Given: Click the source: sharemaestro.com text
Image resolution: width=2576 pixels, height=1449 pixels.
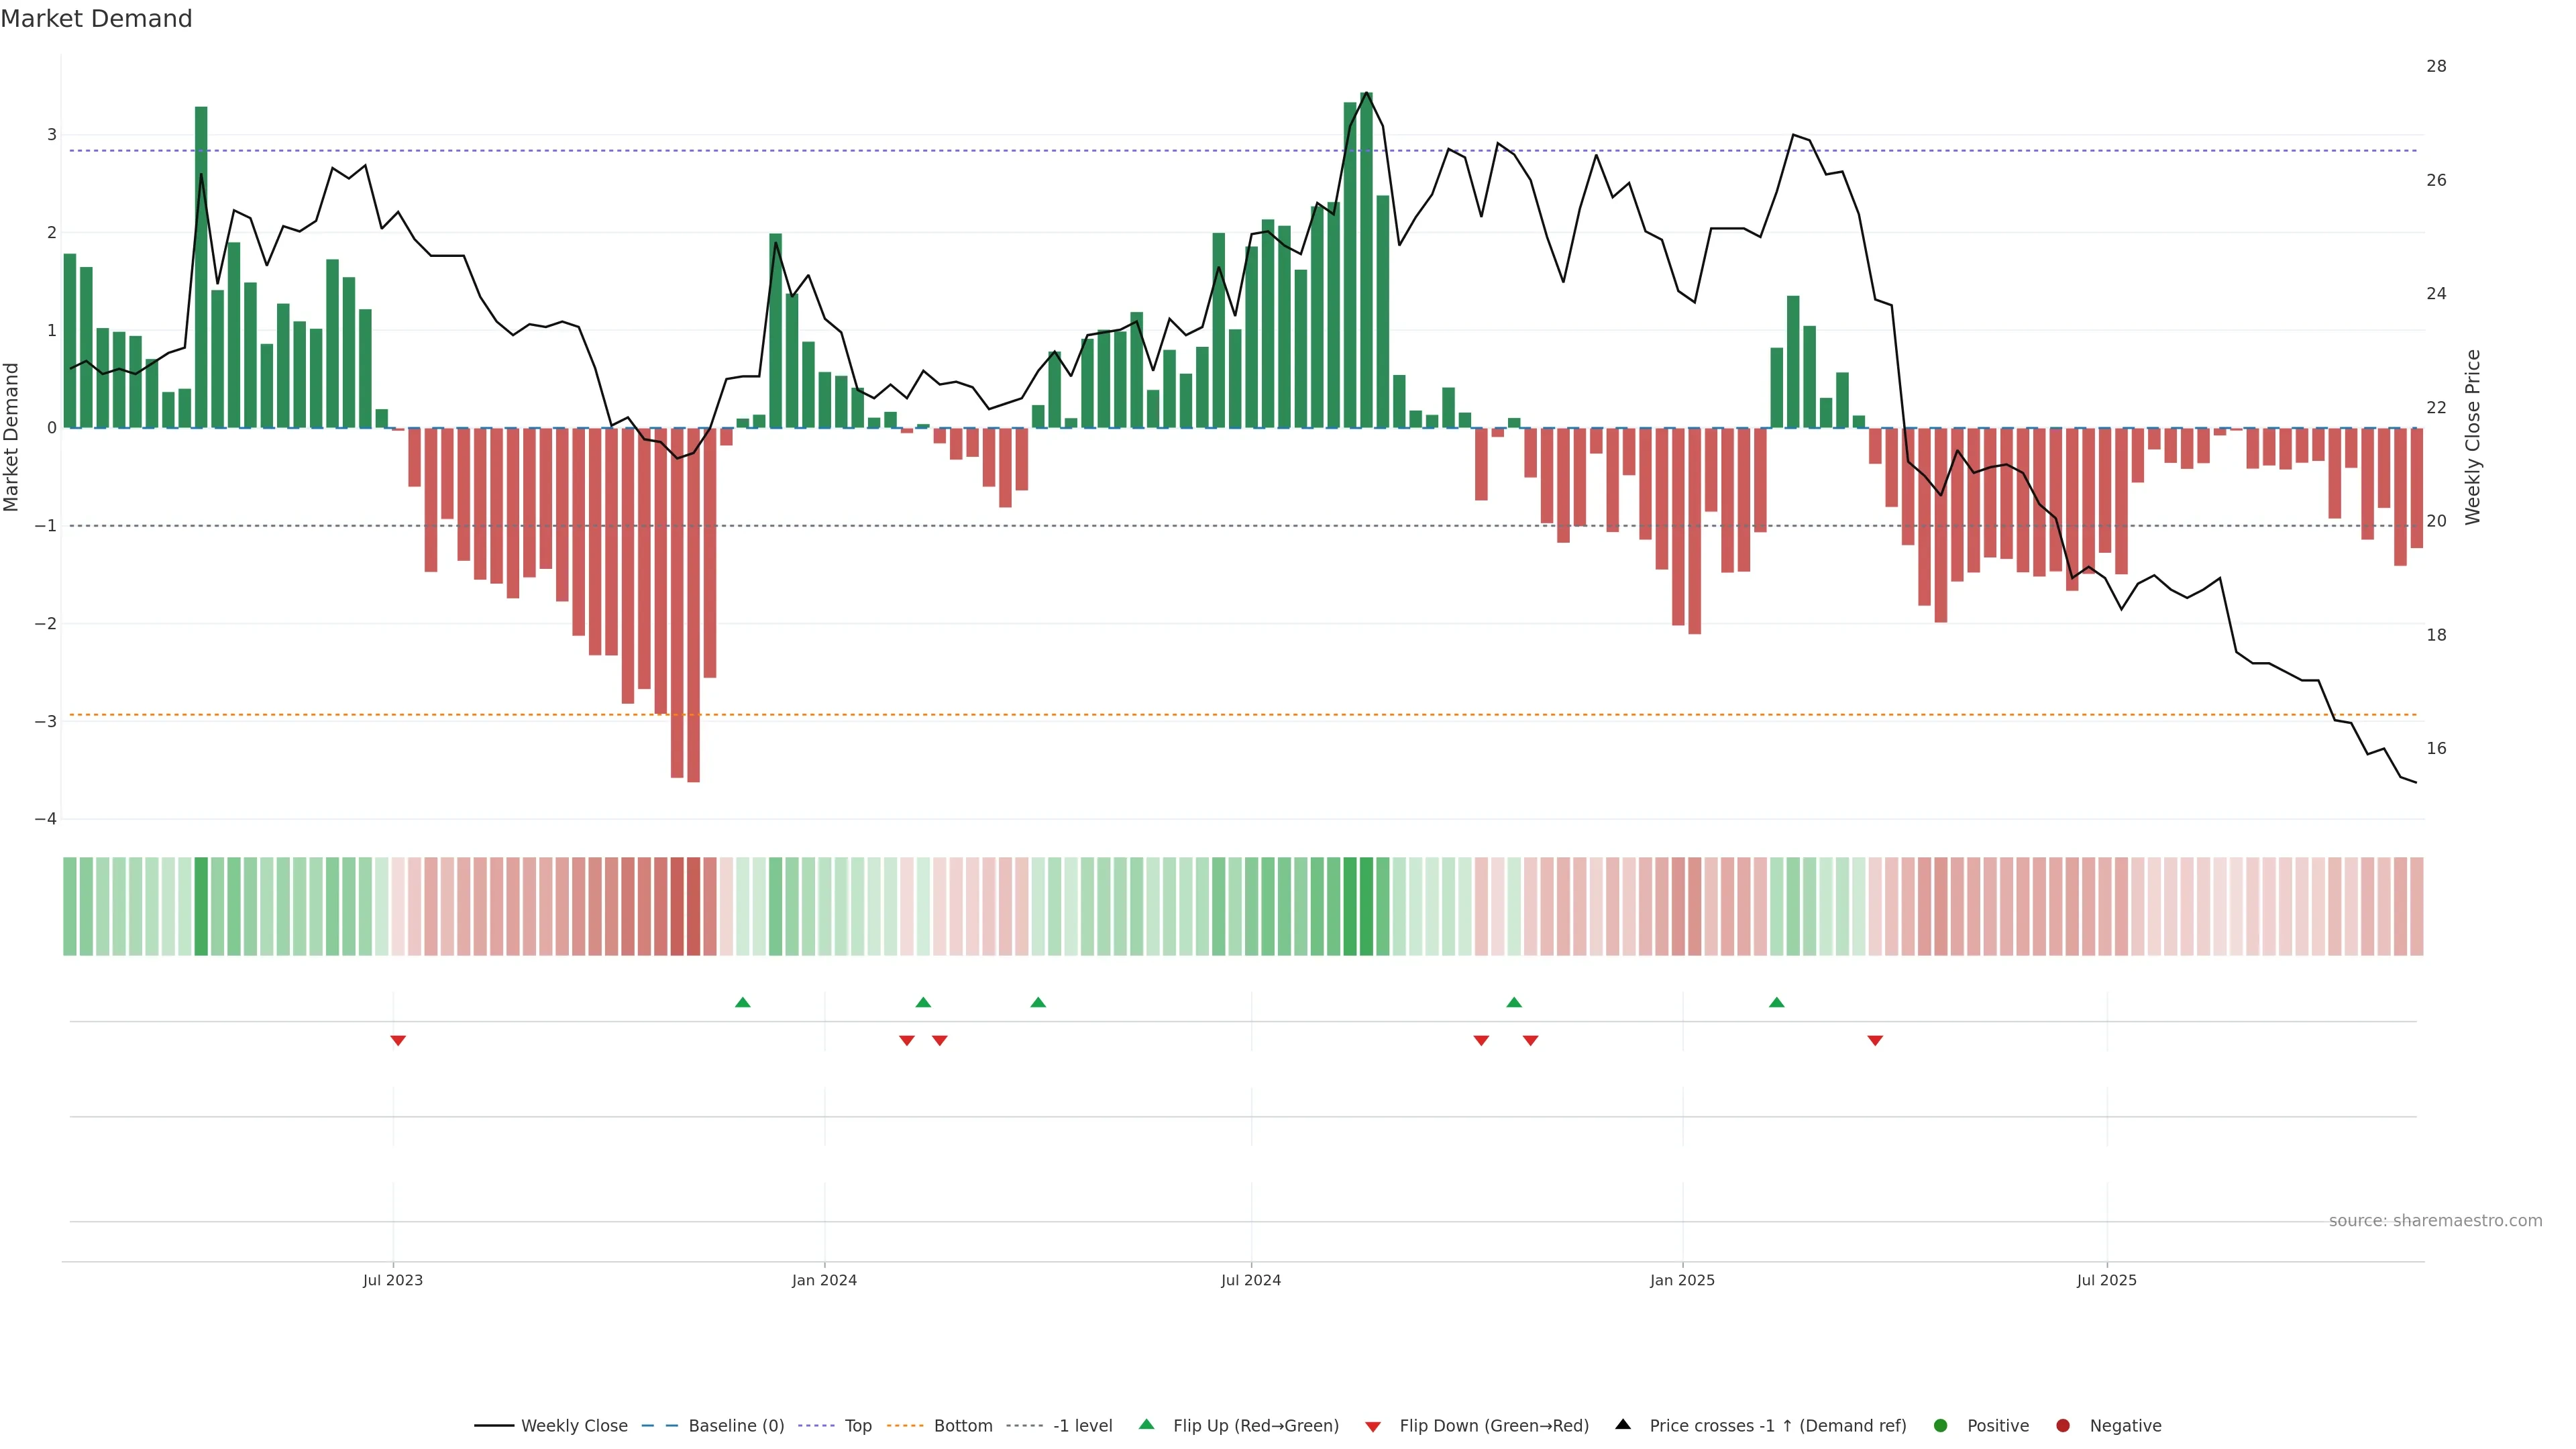Looking at the screenshot, I should [2435, 1220].
